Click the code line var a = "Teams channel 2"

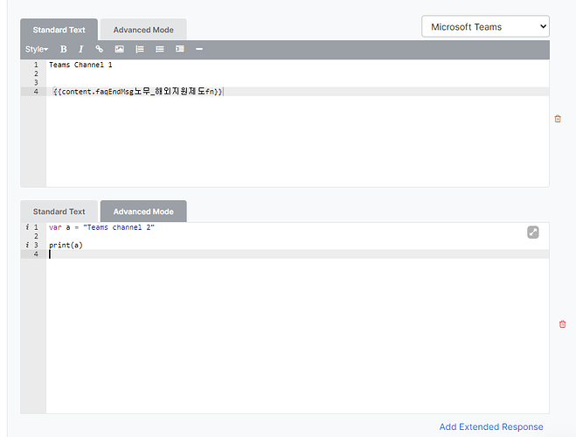pyautogui.click(x=101, y=227)
